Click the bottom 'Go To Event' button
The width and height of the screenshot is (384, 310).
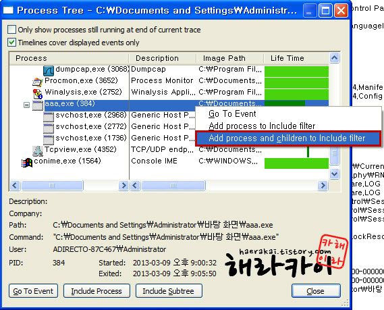33,291
